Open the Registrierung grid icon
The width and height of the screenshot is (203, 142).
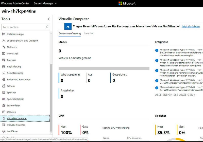(4, 66)
